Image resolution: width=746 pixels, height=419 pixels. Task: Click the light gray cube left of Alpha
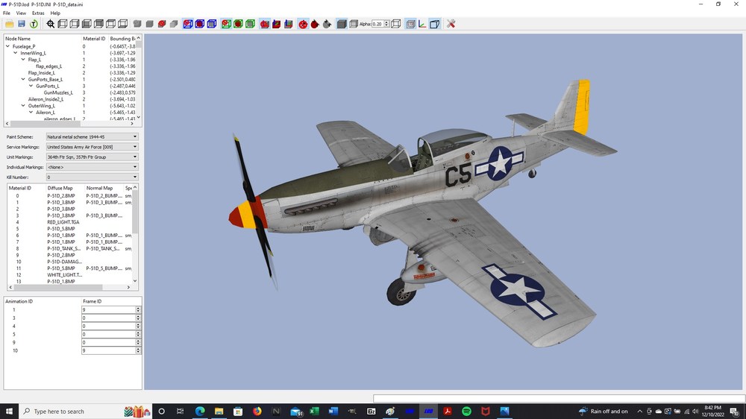(x=353, y=24)
